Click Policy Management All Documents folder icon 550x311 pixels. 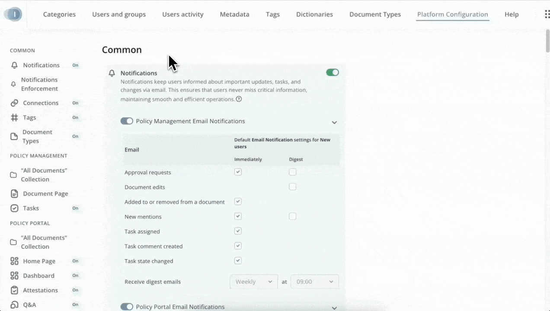point(13,175)
